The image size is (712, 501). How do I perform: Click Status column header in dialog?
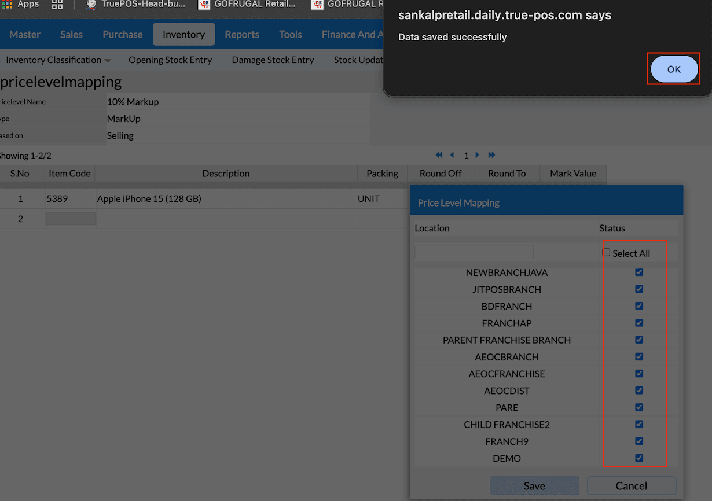[x=612, y=228]
